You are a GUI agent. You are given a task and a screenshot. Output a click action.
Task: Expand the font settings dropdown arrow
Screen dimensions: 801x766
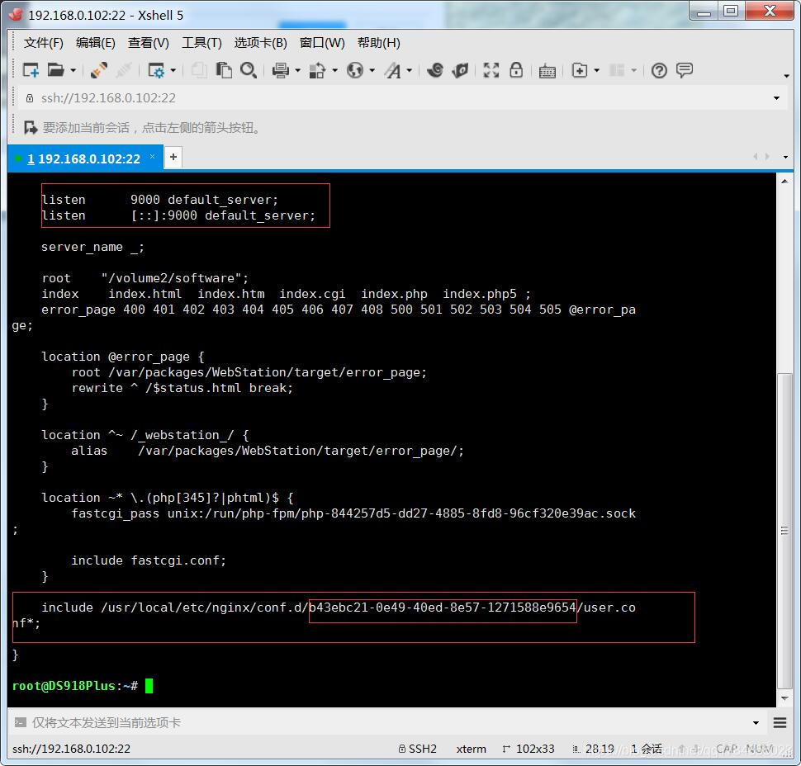(410, 72)
